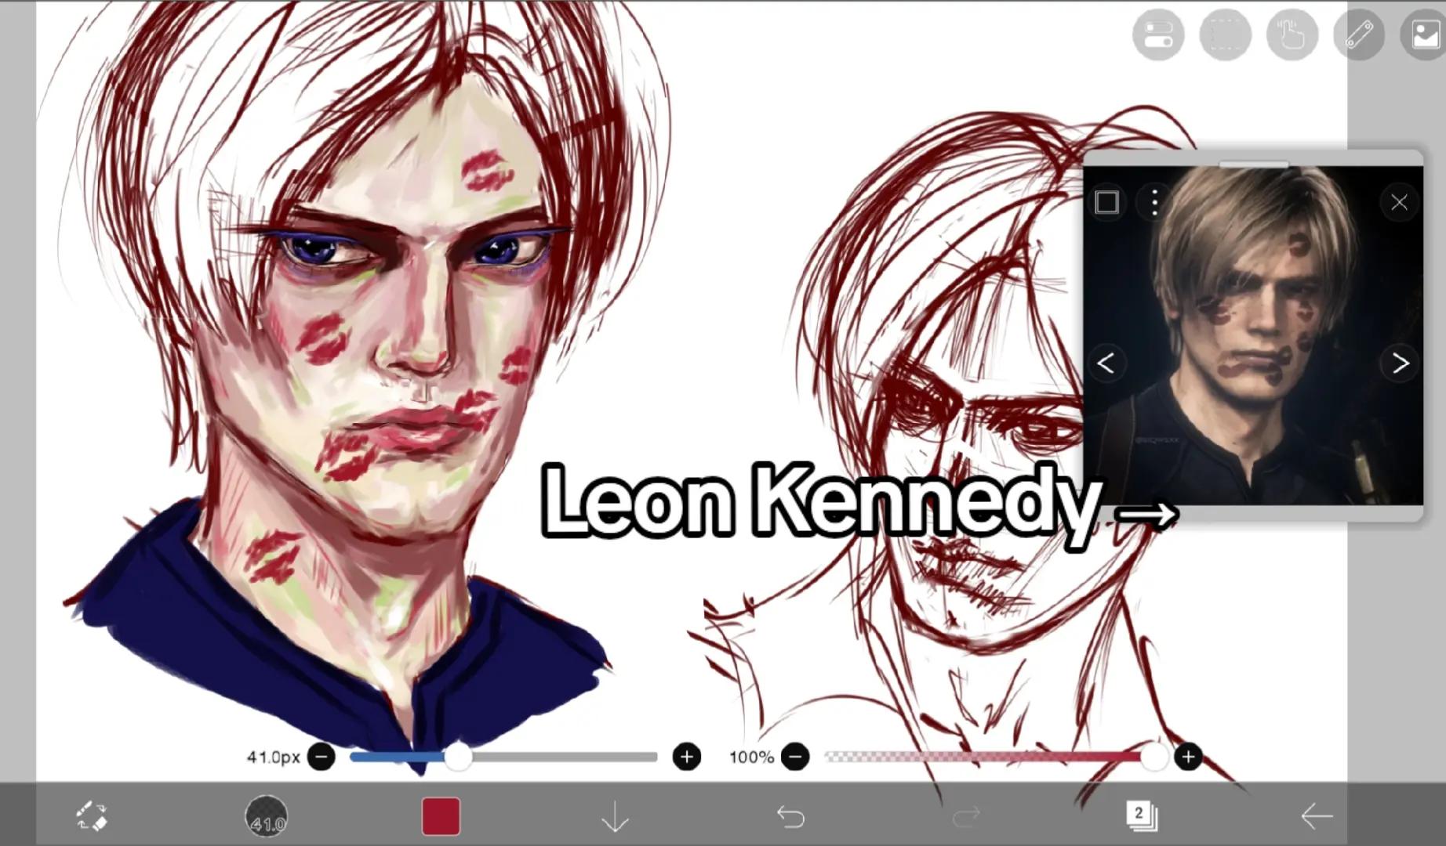Open the reference image menu icon
The image size is (1446, 846).
1424,34
